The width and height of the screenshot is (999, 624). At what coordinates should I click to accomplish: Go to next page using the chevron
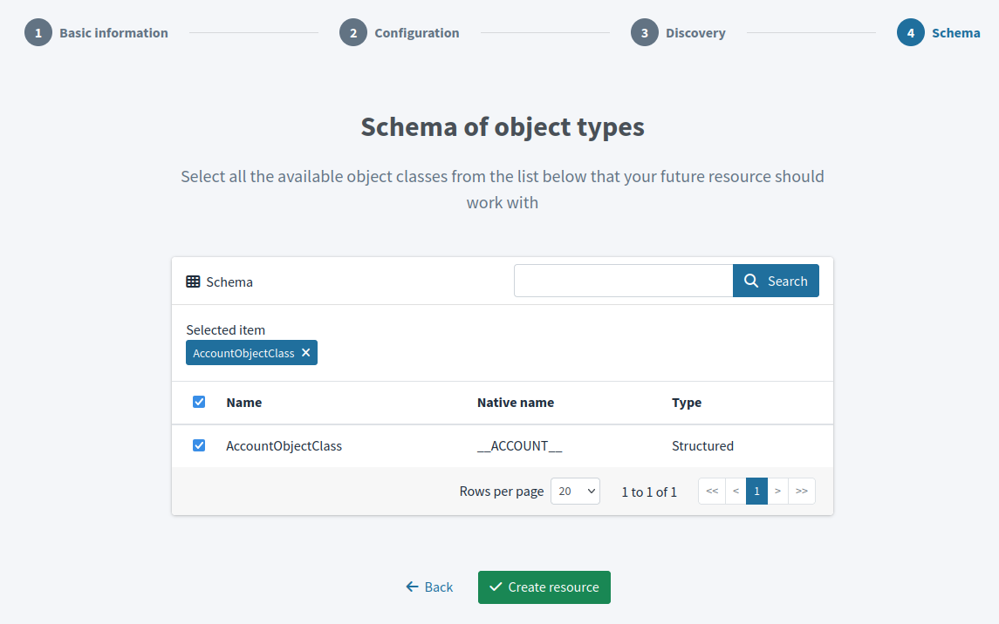[777, 491]
